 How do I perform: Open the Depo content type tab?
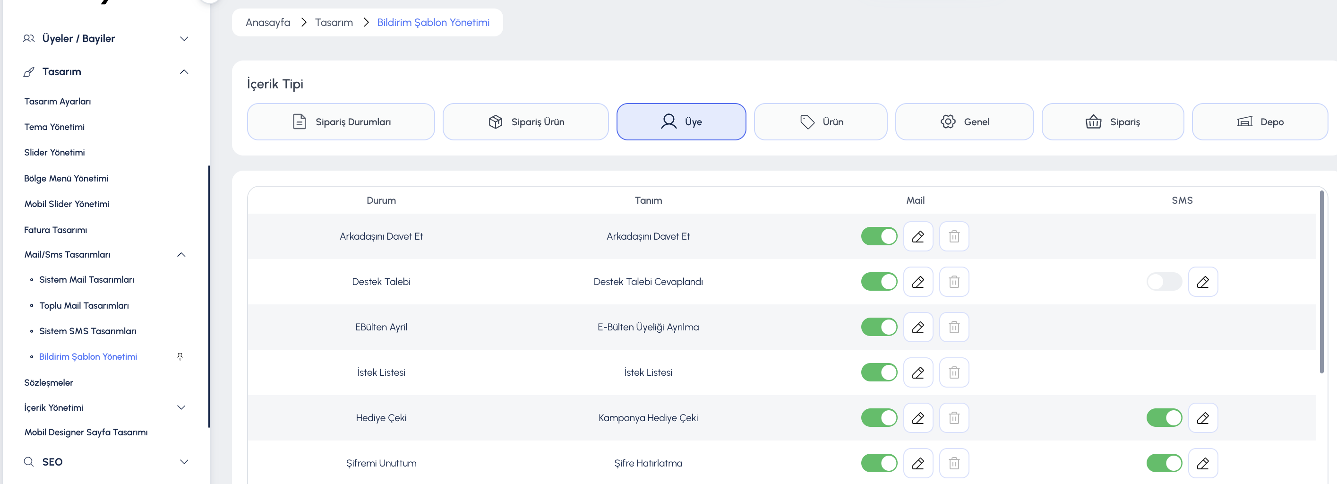1260,121
